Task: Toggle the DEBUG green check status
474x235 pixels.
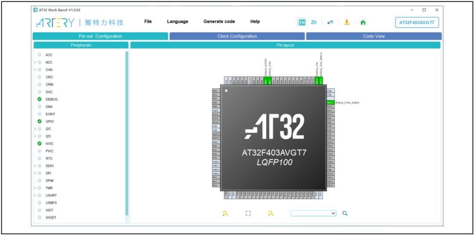Action: (39, 99)
